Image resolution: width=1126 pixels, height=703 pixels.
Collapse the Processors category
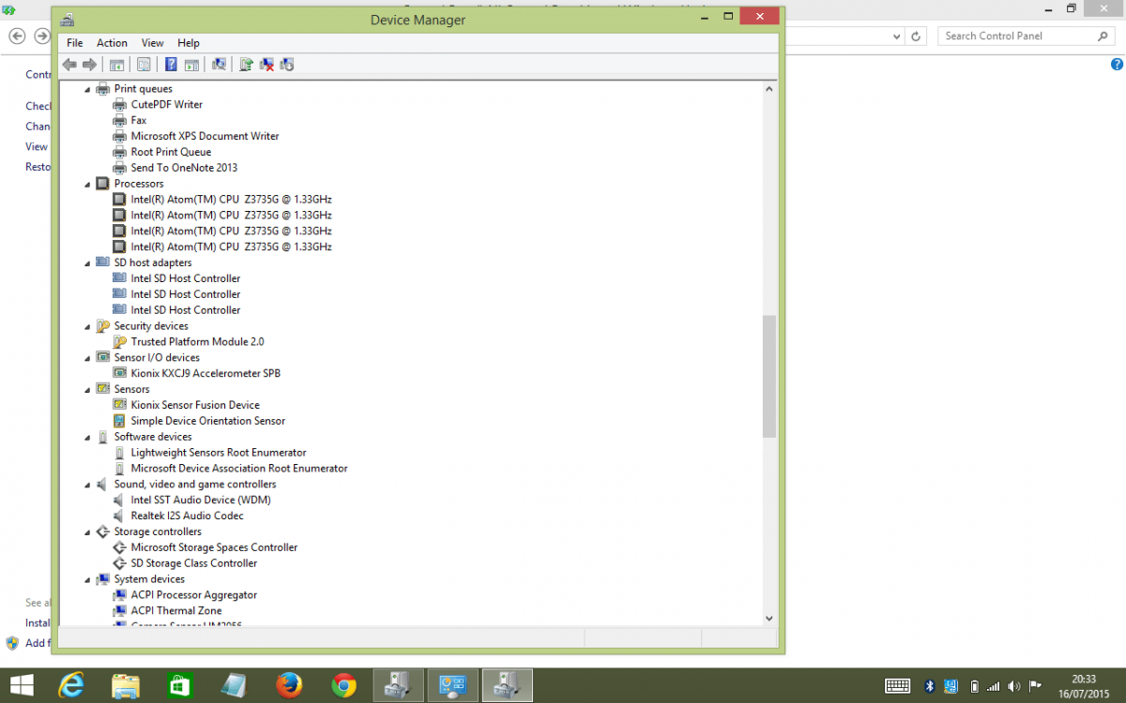pyautogui.click(x=89, y=184)
